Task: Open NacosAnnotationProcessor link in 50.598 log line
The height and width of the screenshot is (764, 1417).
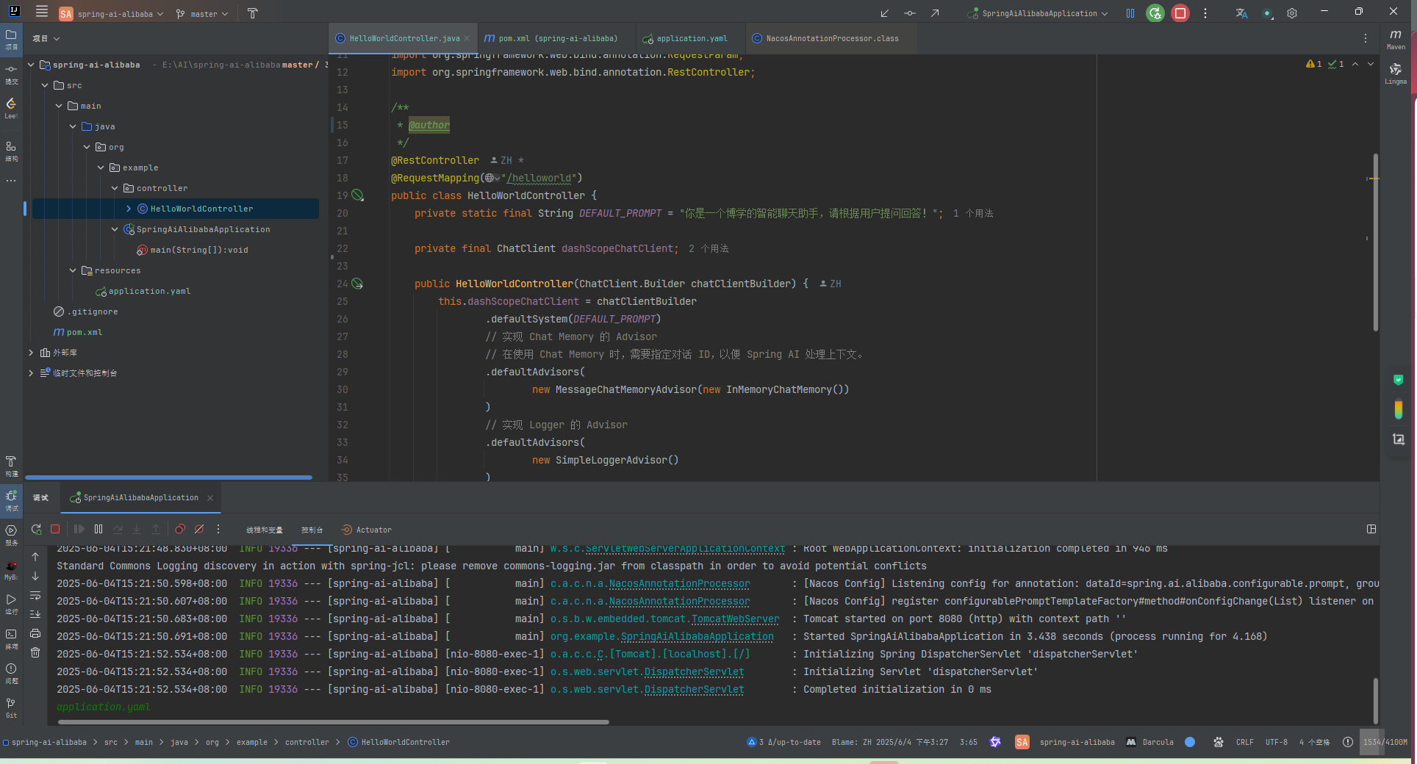Action: tap(679, 583)
